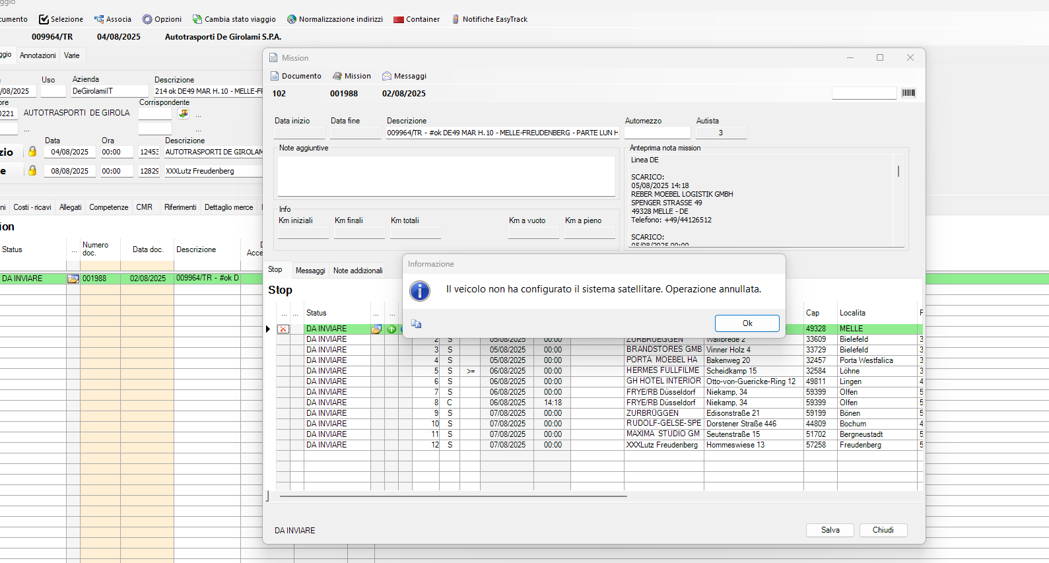This screenshot has width=1049, height=563.
Task: Open Documento in the Mission window toolbar
Action: (296, 76)
